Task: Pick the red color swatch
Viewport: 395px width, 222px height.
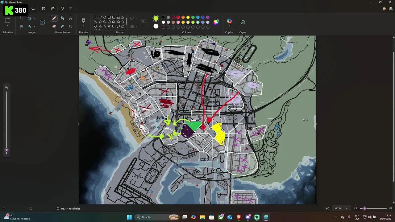Action: pos(178,17)
